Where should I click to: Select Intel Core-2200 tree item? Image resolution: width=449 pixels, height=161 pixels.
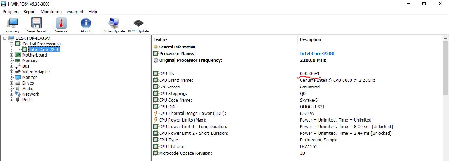[x=44, y=49]
